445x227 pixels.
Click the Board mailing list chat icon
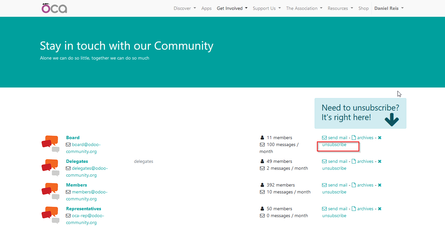pos(50,144)
